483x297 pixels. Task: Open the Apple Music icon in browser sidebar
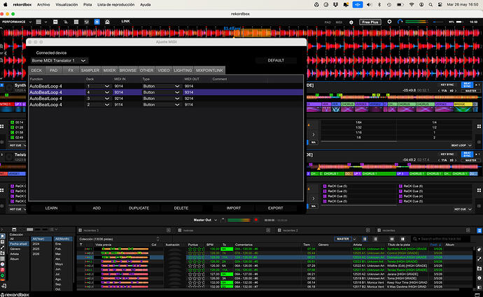click(x=3, y=270)
